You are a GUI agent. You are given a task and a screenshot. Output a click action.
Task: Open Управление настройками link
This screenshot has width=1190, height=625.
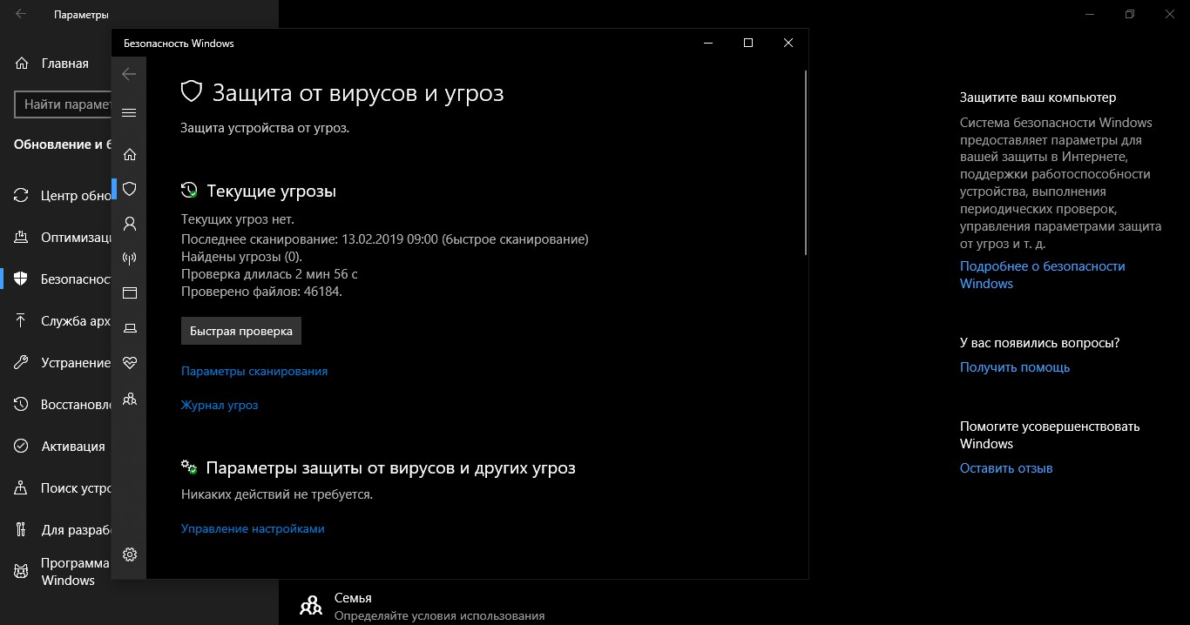pos(253,528)
